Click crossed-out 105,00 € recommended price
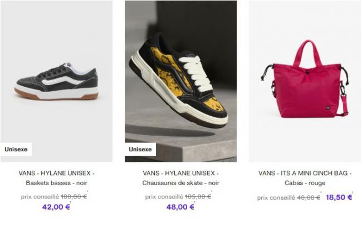The height and width of the screenshot is (238, 362). tap(198, 197)
